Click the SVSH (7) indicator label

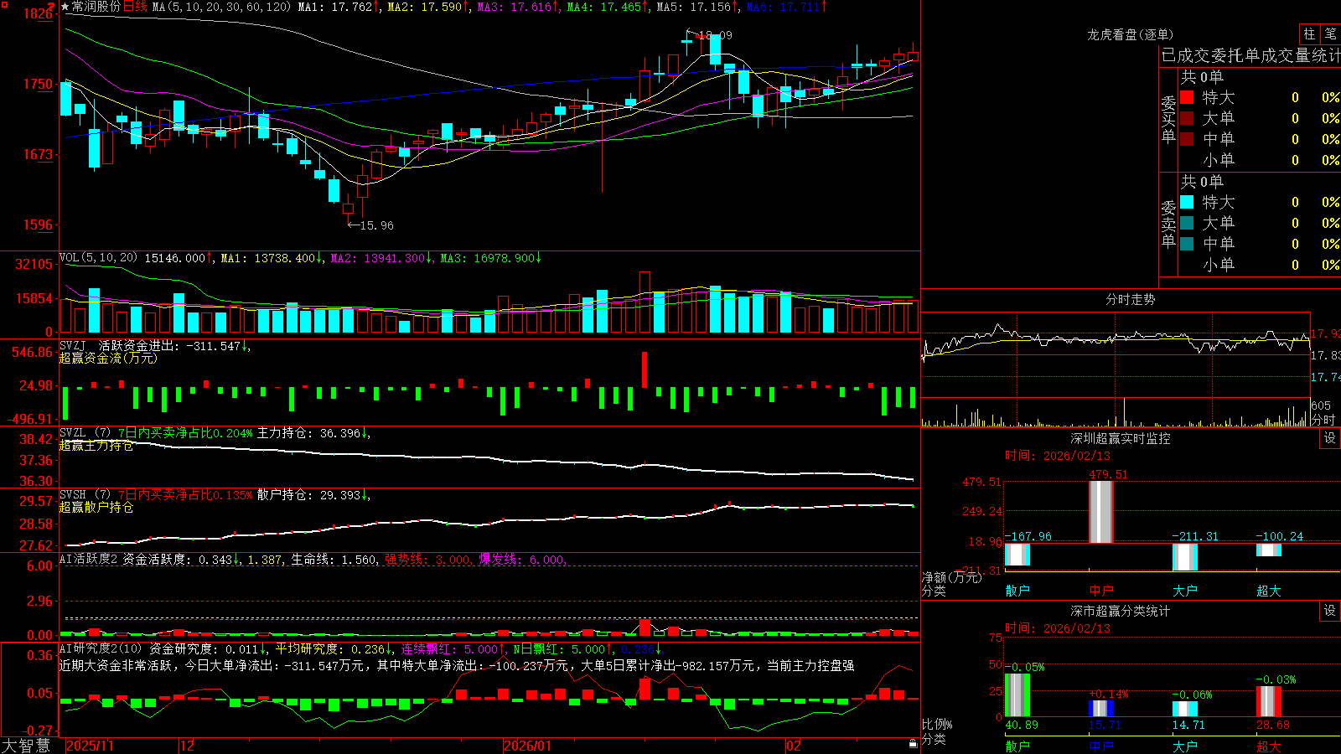(85, 494)
